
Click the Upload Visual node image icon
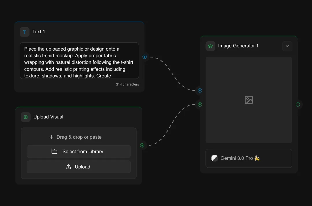tap(26, 117)
